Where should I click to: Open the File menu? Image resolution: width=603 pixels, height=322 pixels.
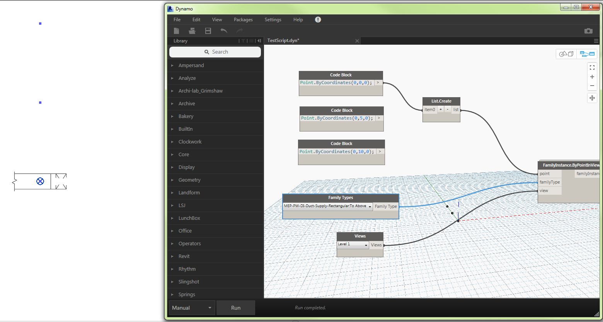coord(177,20)
